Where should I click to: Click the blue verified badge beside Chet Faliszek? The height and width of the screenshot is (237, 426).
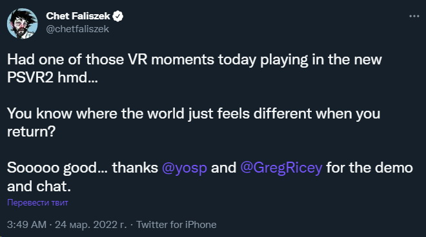118,16
